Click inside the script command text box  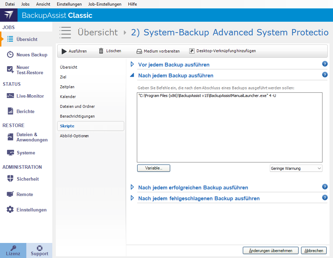click(229, 130)
